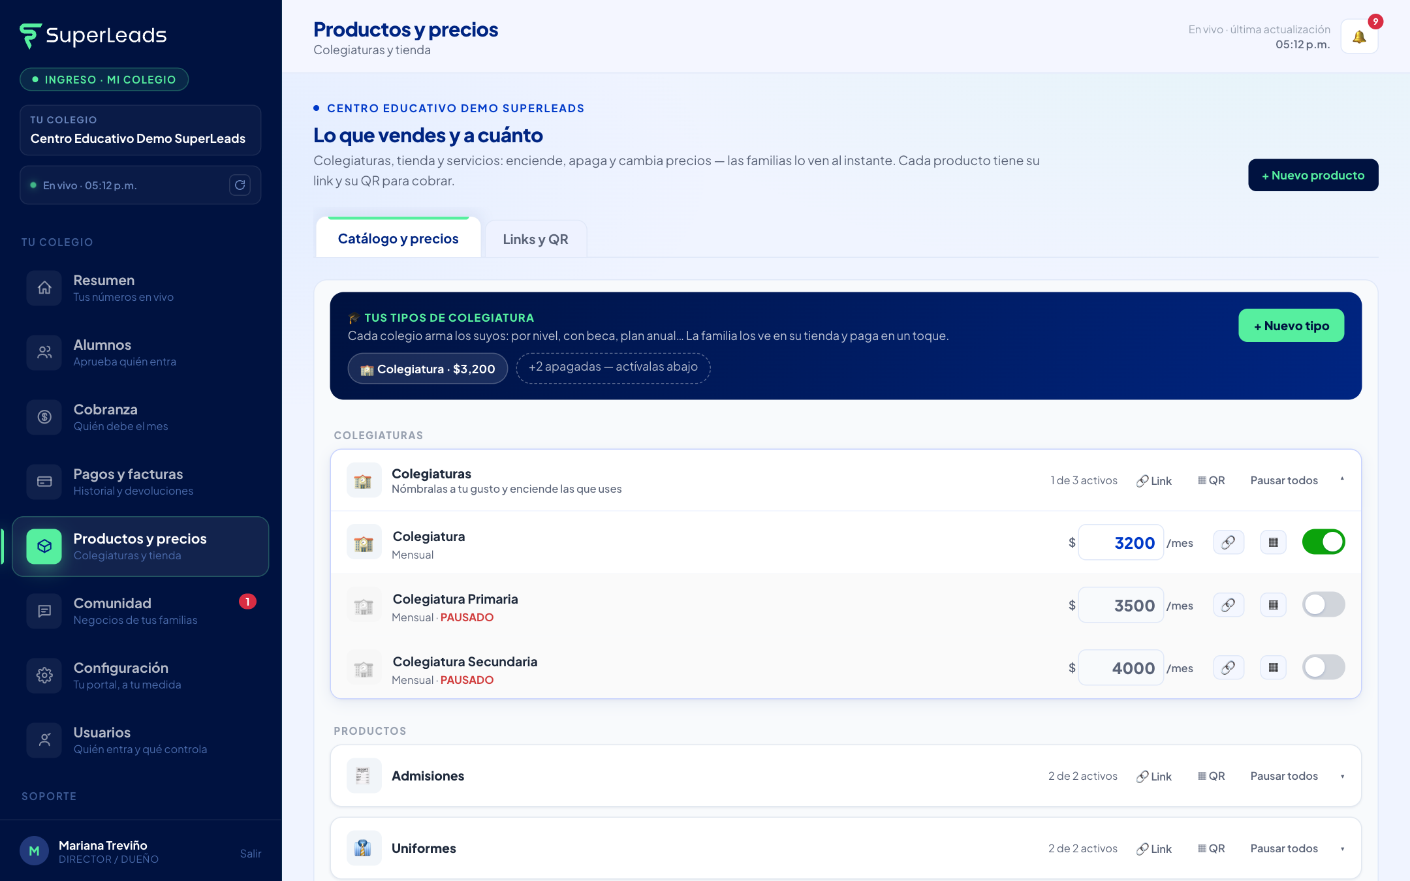Enable the Colegiatura Primaria toggle
This screenshot has height=881, width=1410.
tap(1323, 605)
